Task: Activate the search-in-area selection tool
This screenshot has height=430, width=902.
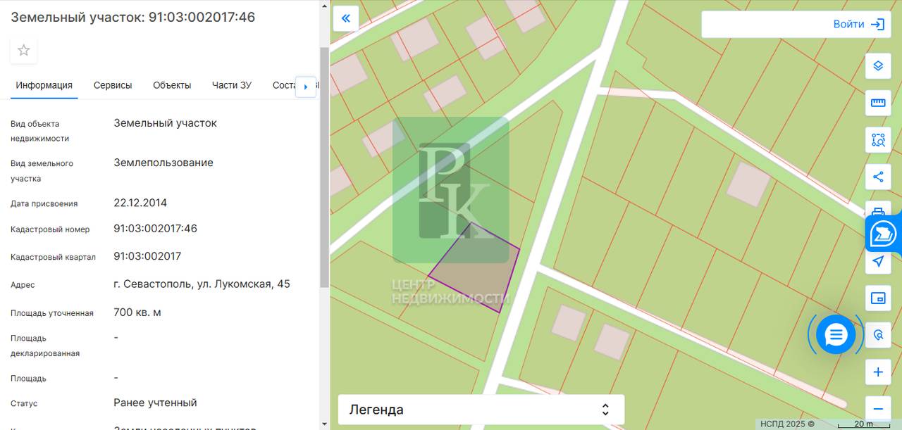Action: coord(878,139)
